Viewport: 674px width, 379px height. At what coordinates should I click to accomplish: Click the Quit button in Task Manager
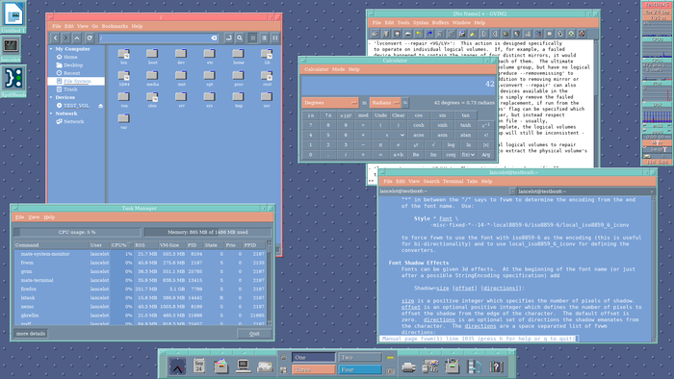pos(254,334)
